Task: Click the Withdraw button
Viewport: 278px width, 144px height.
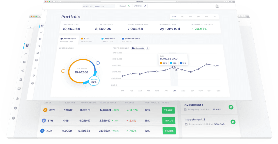Action: pyautogui.click(x=140, y=6)
